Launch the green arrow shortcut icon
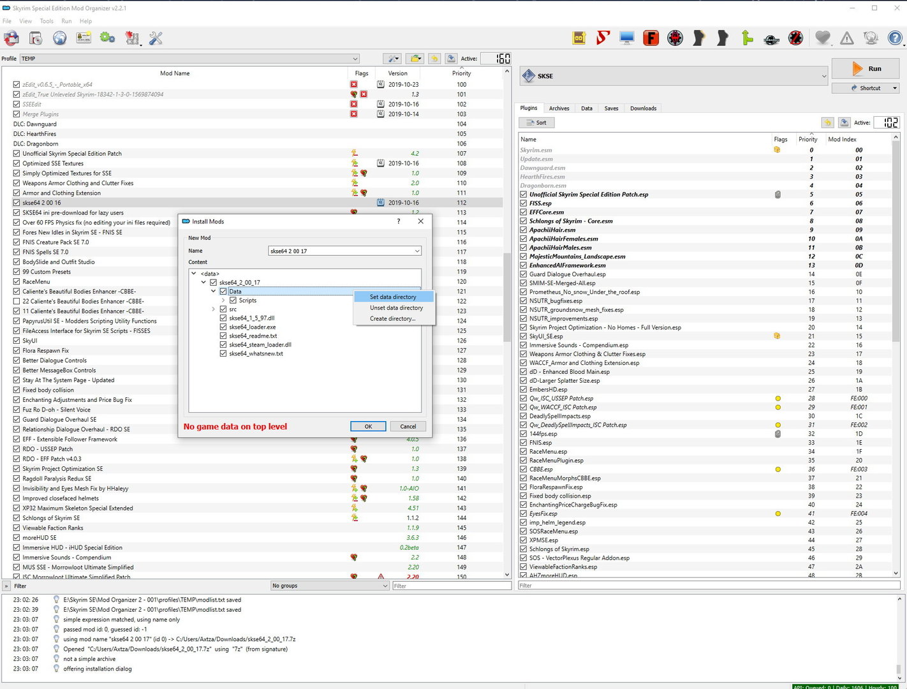The height and width of the screenshot is (689, 907). (x=747, y=38)
